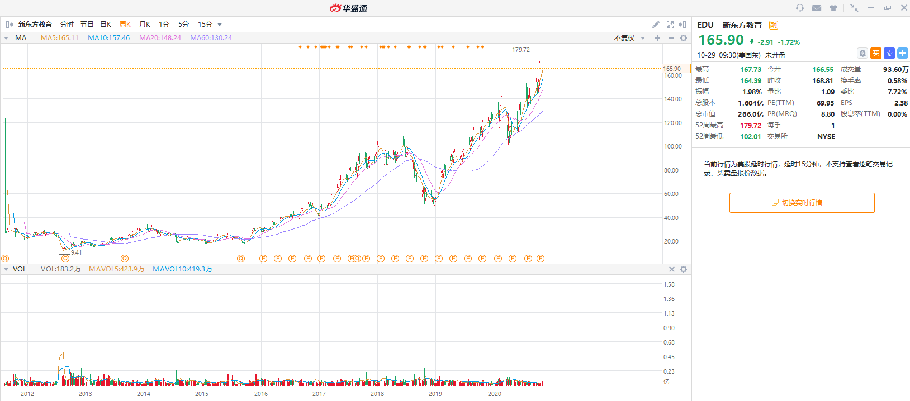Image resolution: width=910 pixels, height=401 pixels.
Task: Click the blue 卖 sell button
Action: (889, 53)
